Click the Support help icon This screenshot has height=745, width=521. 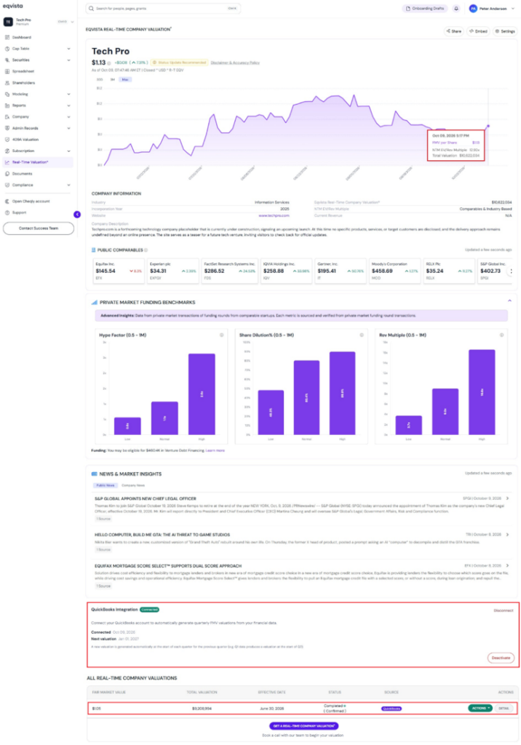click(7, 213)
